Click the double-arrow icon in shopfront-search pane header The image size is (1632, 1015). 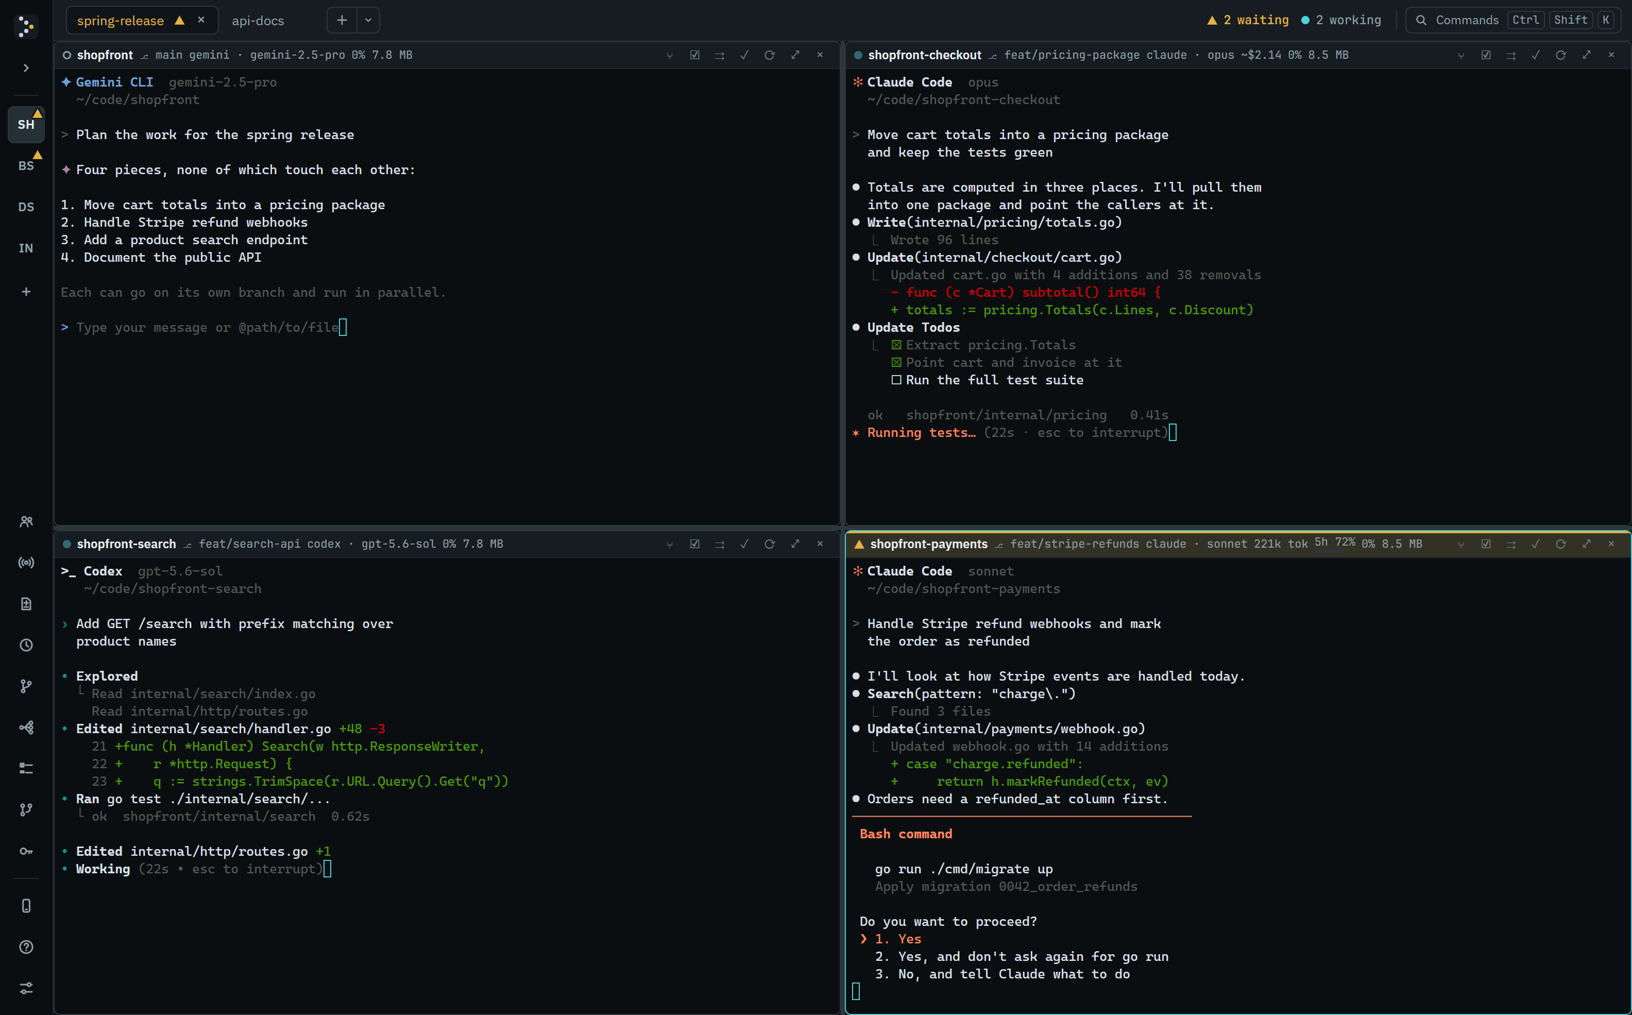coord(719,544)
